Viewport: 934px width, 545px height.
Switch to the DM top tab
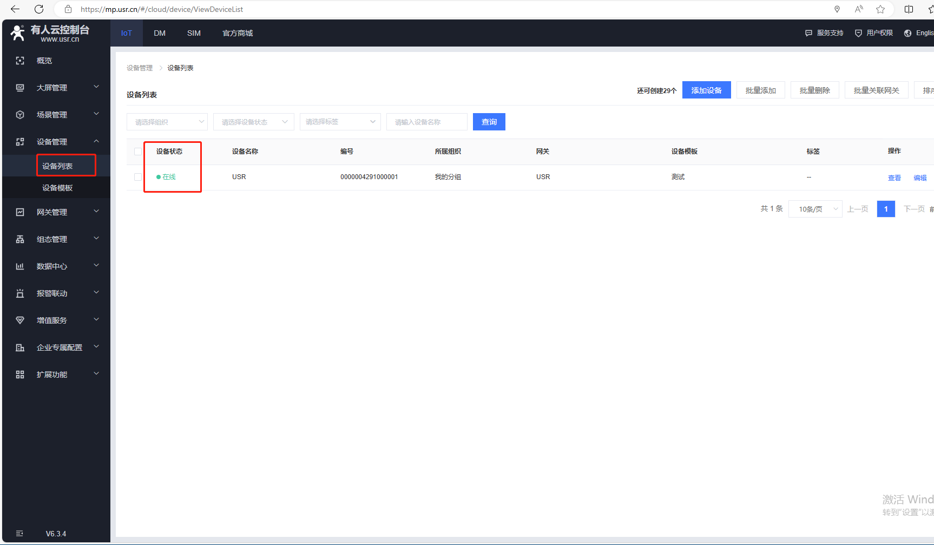(160, 33)
